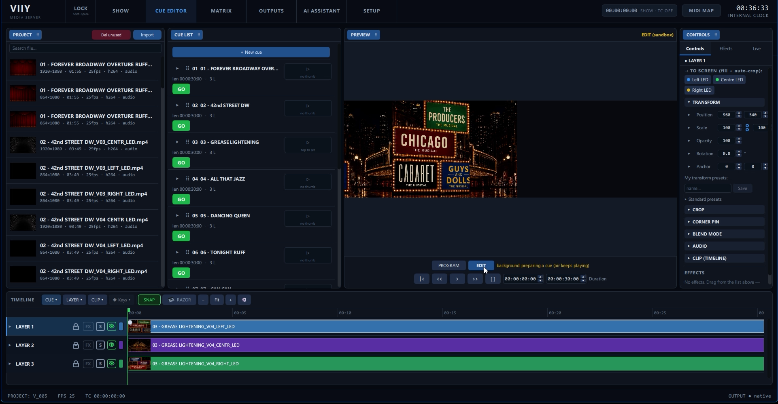Open the CUE dropdown in timeline
This screenshot has width=778, height=404.
point(51,300)
